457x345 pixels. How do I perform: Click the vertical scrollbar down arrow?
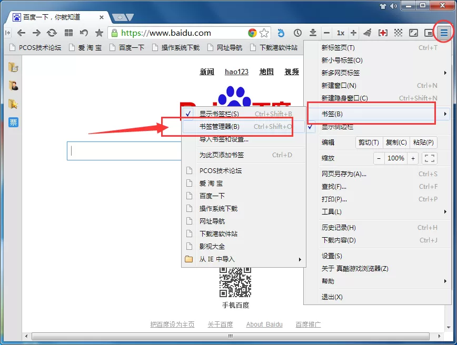coord(449,328)
